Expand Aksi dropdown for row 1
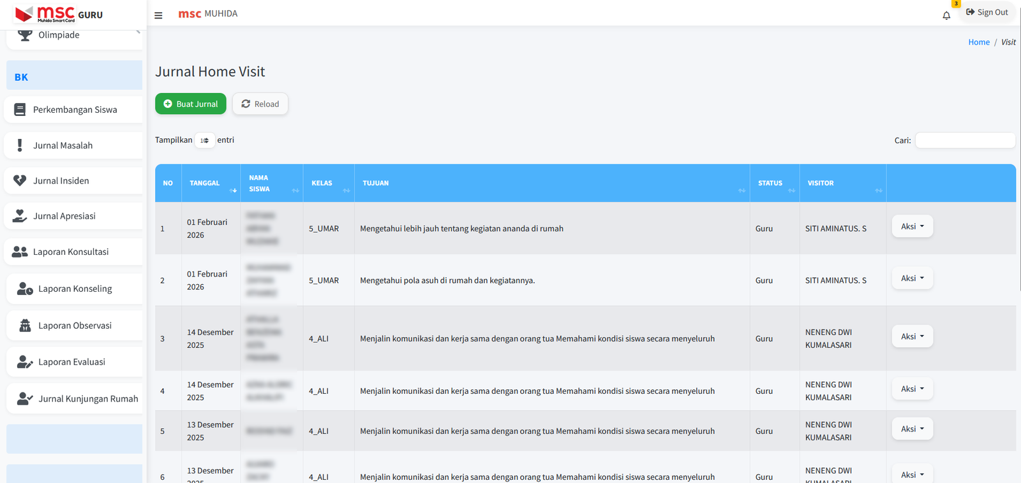Viewport: 1021px width, 483px height. click(x=912, y=226)
